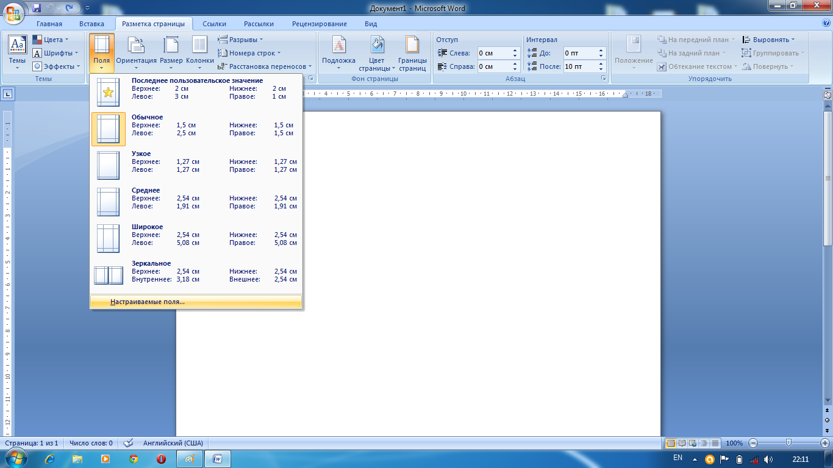Toggle the Поля margins dropdown button
Viewport: 833px width, 468px height.
102,53
